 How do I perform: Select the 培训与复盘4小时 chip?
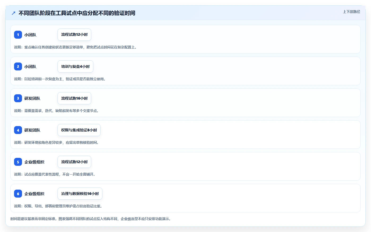tap(75, 66)
